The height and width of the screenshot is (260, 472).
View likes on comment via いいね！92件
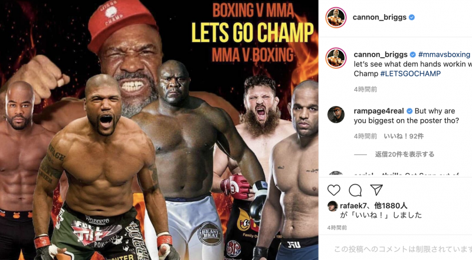click(x=404, y=136)
